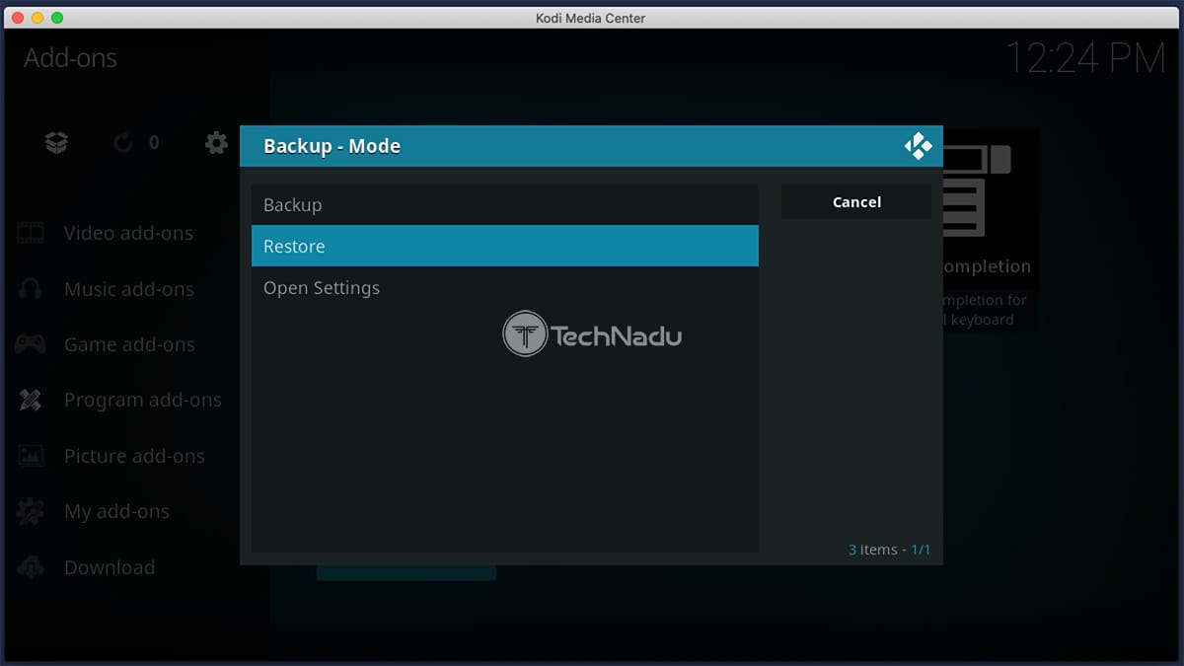Screen dimensions: 1184x666
Task: Open Game add-ons in sidebar
Action: coord(129,344)
